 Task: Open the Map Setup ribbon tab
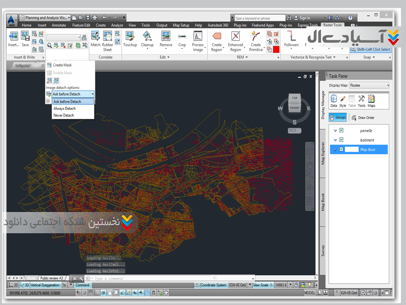click(x=181, y=25)
